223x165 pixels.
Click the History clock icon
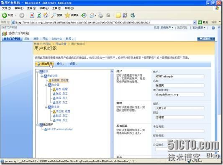point(84,15)
